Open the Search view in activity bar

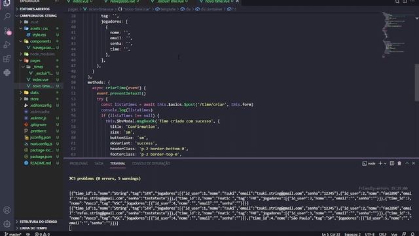(x=7, y=16)
